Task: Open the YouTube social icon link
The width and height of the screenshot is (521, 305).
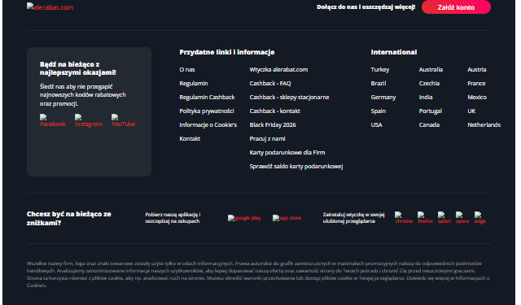Action: coord(123,121)
